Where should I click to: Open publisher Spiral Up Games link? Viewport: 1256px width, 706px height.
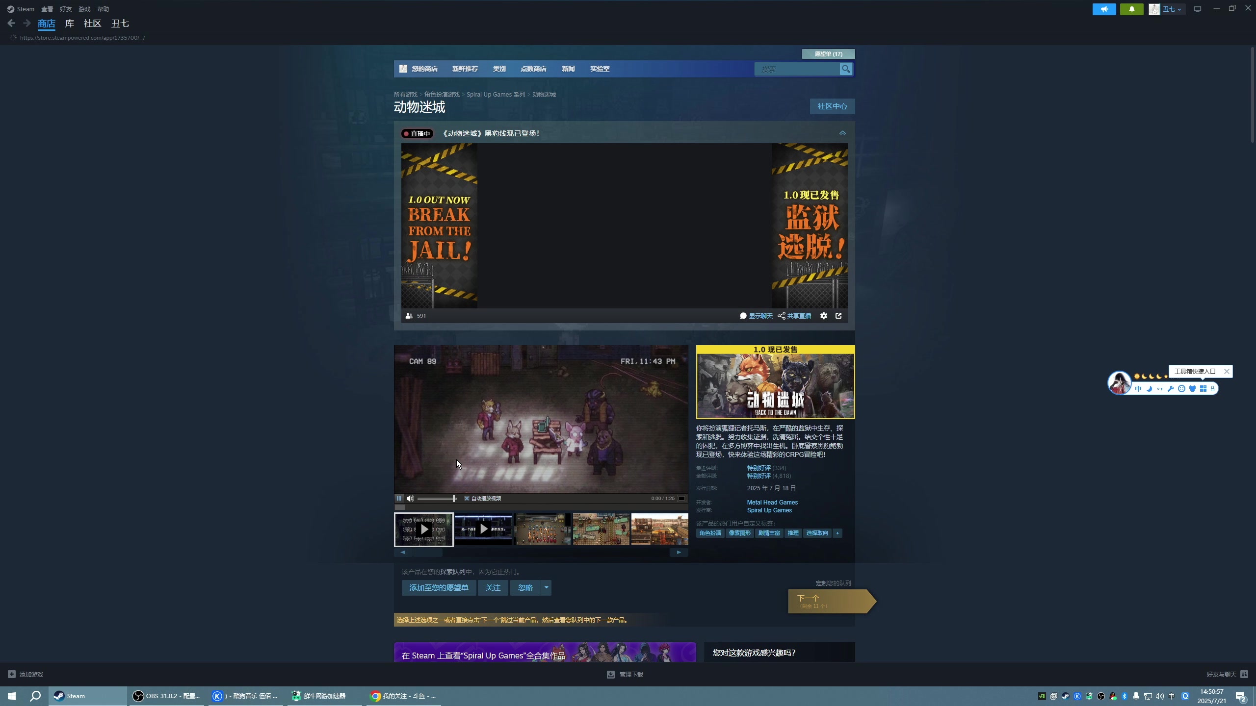(x=769, y=510)
